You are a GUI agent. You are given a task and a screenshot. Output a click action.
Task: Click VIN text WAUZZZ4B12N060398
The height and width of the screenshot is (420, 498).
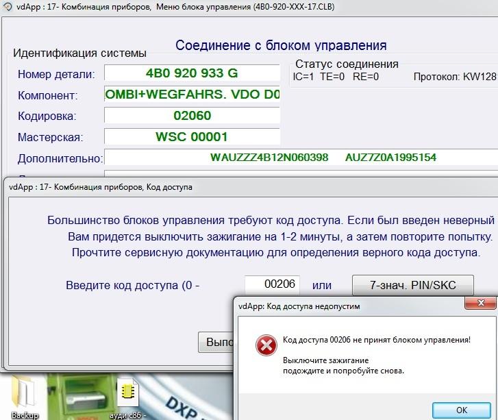pos(269,158)
